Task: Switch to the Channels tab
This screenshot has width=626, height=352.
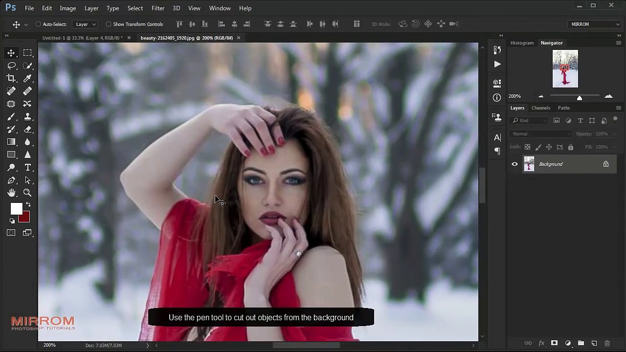Action: [541, 108]
